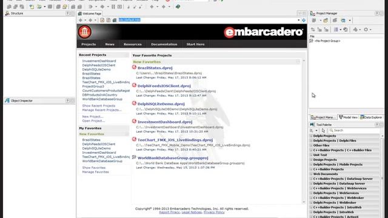Click the circular gear icon in Project Manager toolbar

pos(366,30)
